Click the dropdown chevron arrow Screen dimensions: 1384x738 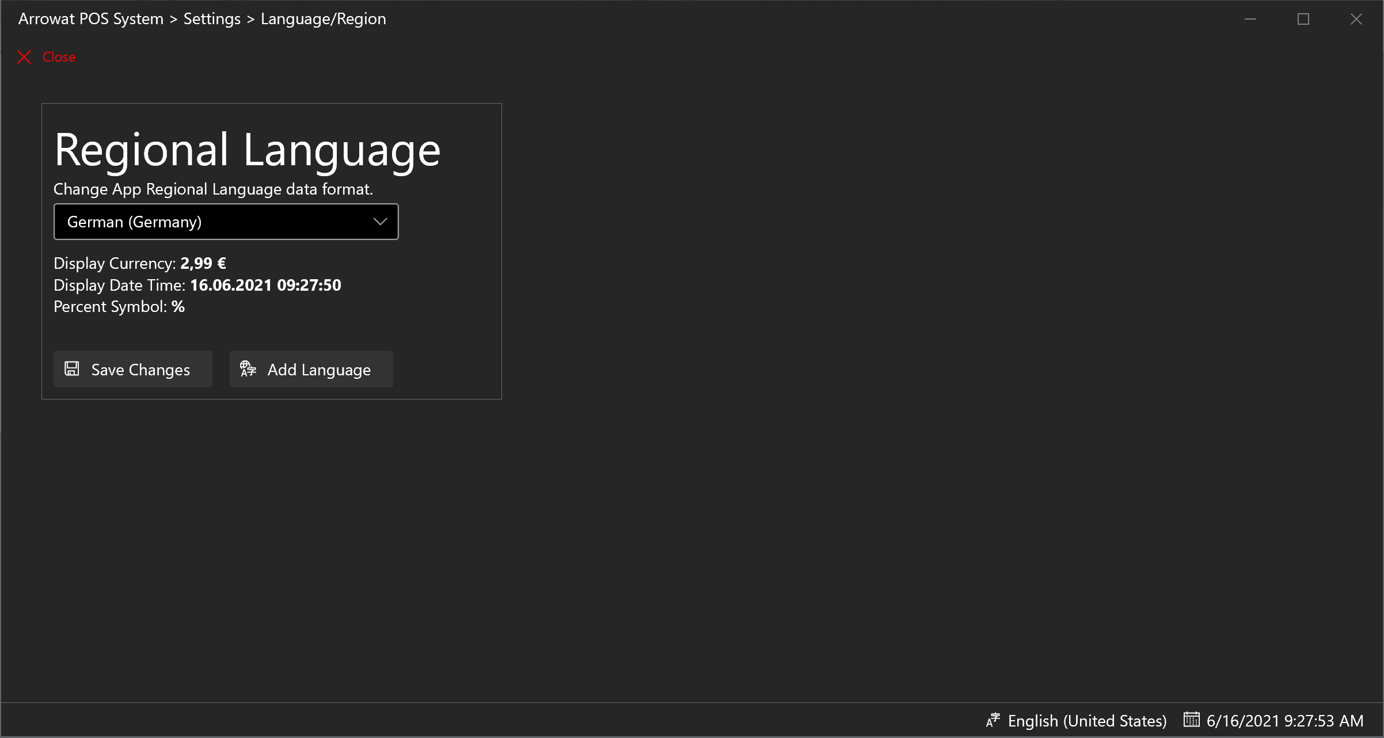point(380,222)
